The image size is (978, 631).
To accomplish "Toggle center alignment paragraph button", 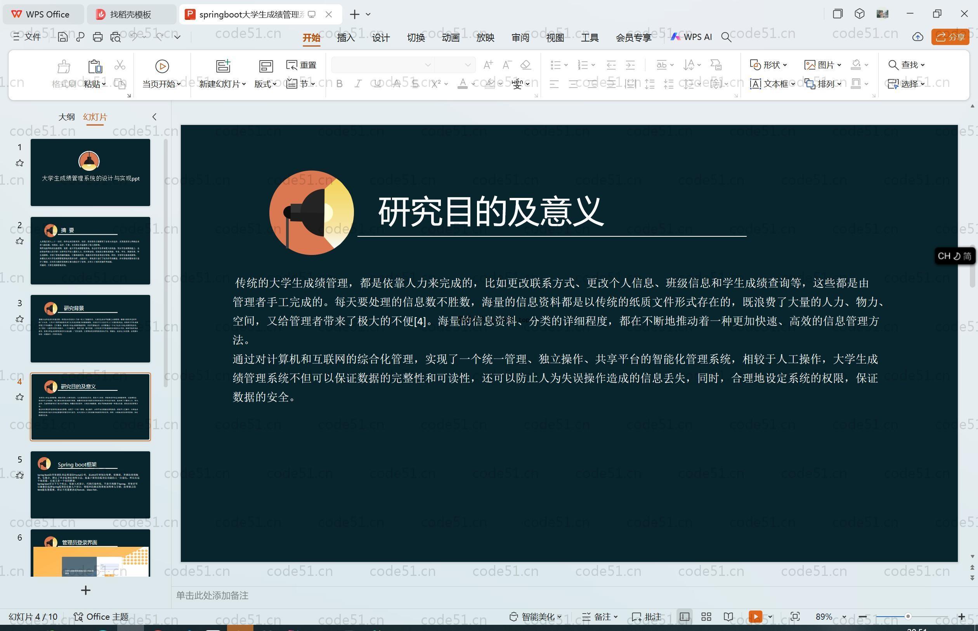I will click(x=574, y=85).
